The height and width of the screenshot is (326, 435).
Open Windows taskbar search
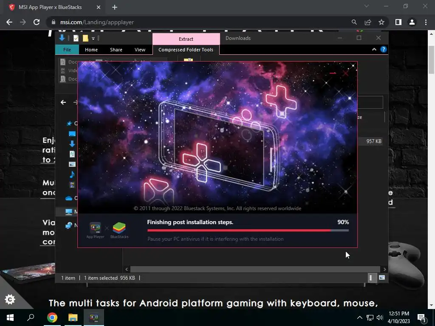[31, 318]
